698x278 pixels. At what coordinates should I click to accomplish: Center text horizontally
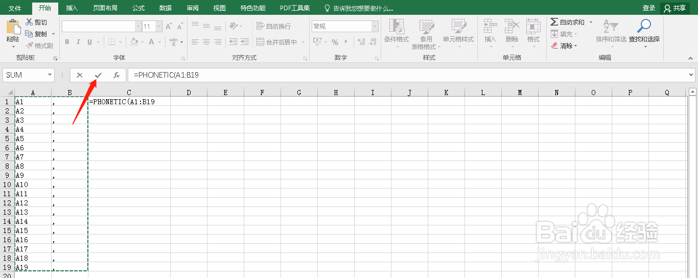pos(206,42)
